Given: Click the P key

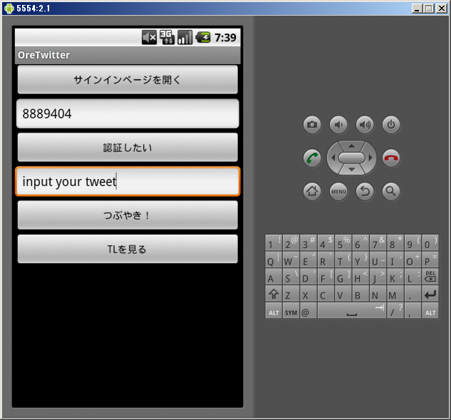Looking at the screenshot, I should pos(430,260).
